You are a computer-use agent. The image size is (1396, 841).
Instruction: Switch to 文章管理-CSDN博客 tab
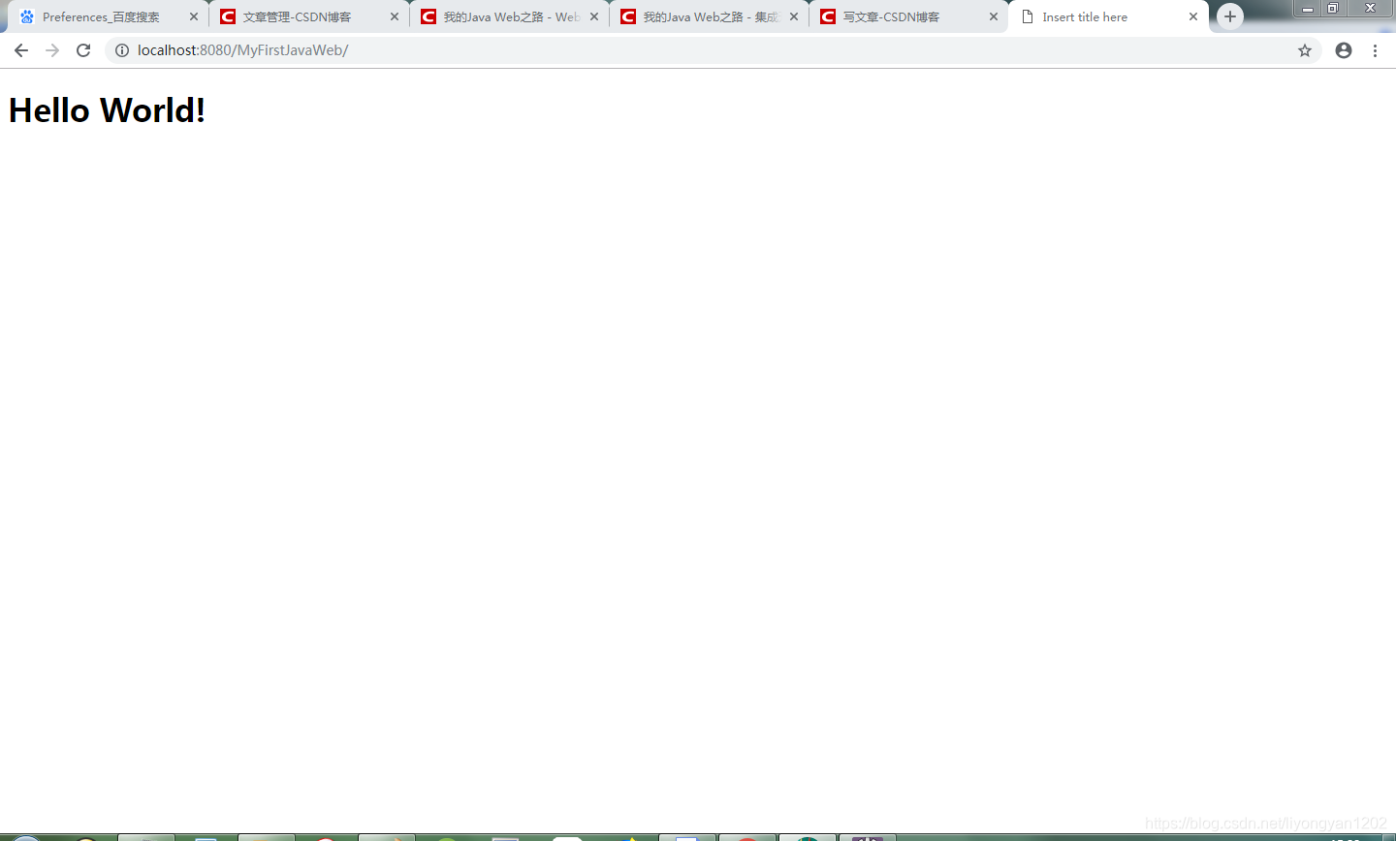[x=308, y=17]
